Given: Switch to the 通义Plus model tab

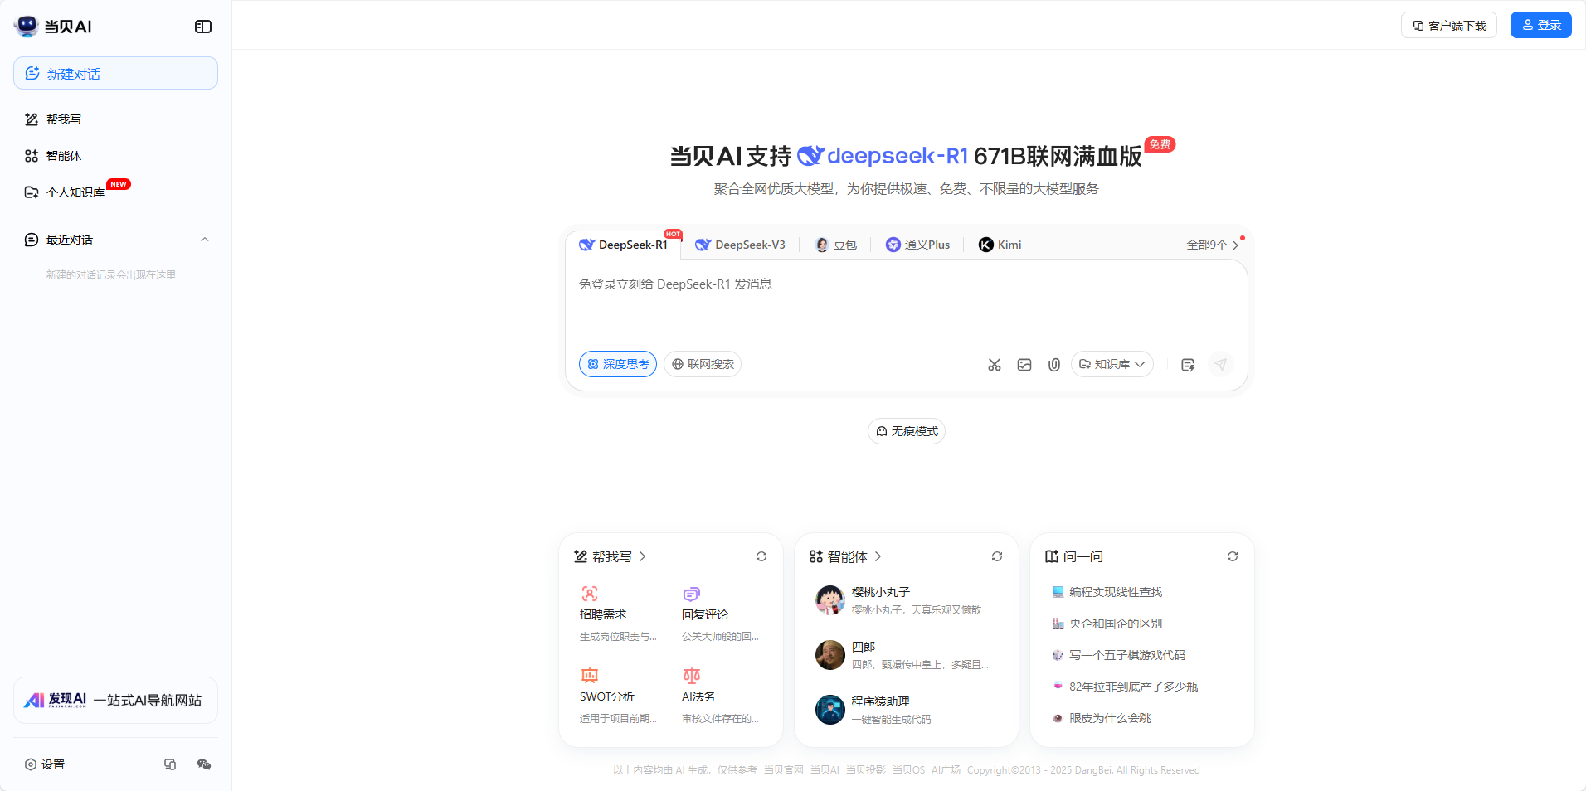Looking at the screenshot, I should [917, 245].
